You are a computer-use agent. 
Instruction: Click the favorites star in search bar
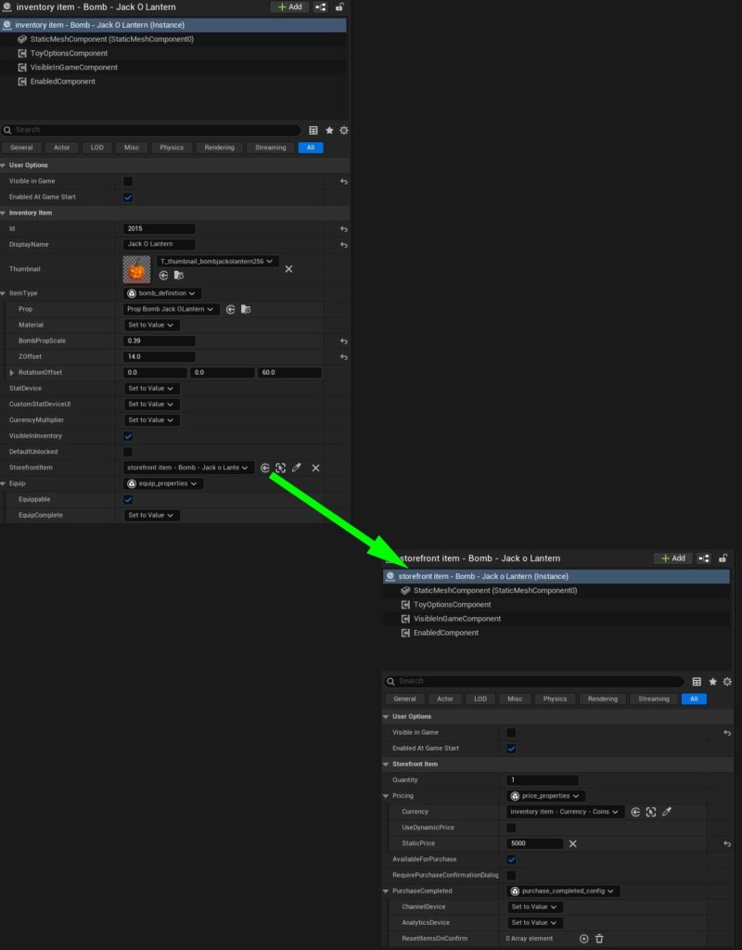[328, 130]
